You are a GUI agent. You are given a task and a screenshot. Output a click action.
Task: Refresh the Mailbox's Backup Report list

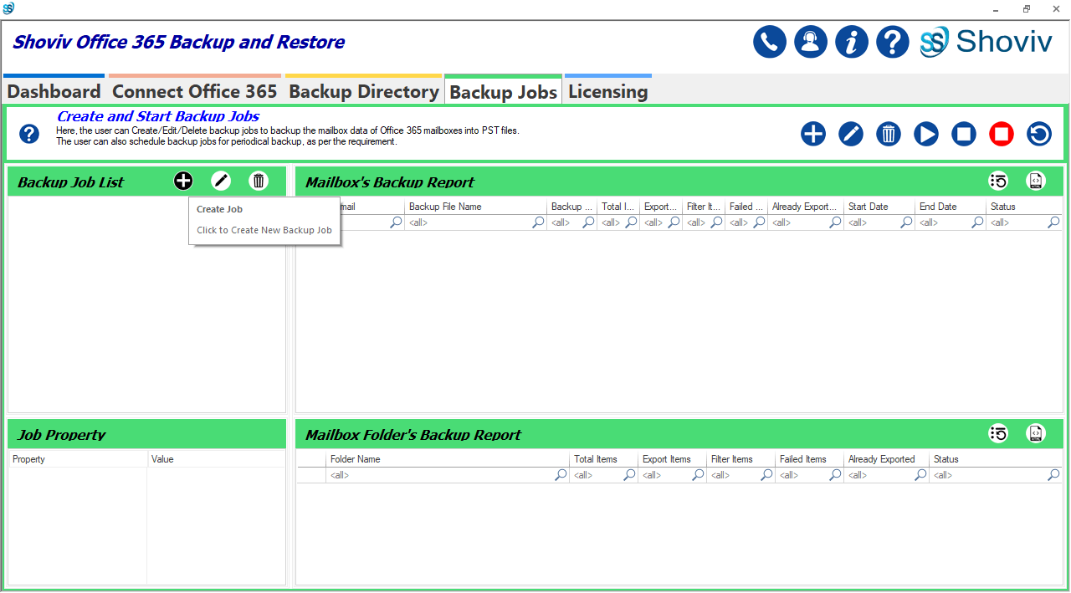(x=998, y=181)
